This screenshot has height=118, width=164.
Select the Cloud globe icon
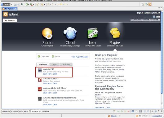70,33
